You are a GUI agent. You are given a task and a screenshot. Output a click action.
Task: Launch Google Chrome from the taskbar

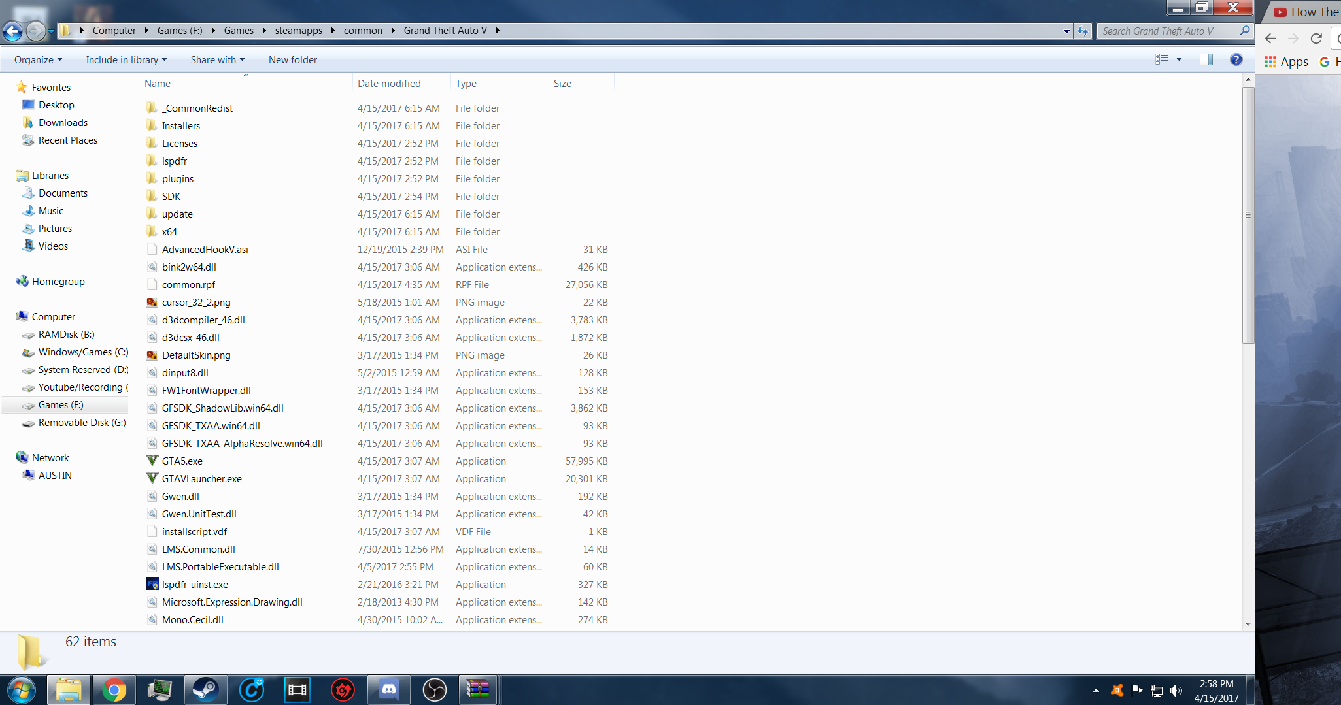[x=114, y=690]
